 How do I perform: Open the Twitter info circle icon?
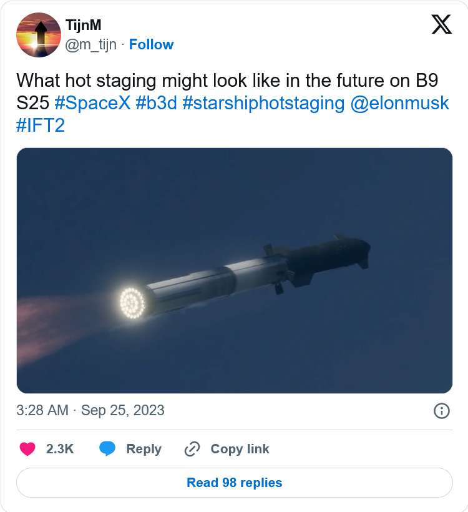(x=441, y=410)
